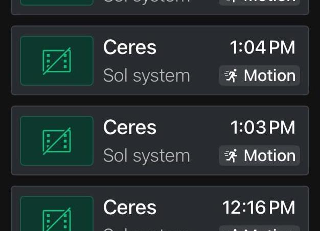The height and width of the screenshot is (231, 320).
Task: Open the green thumbnail of the 12:16 PM event
Action: click(x=57, y=214)
